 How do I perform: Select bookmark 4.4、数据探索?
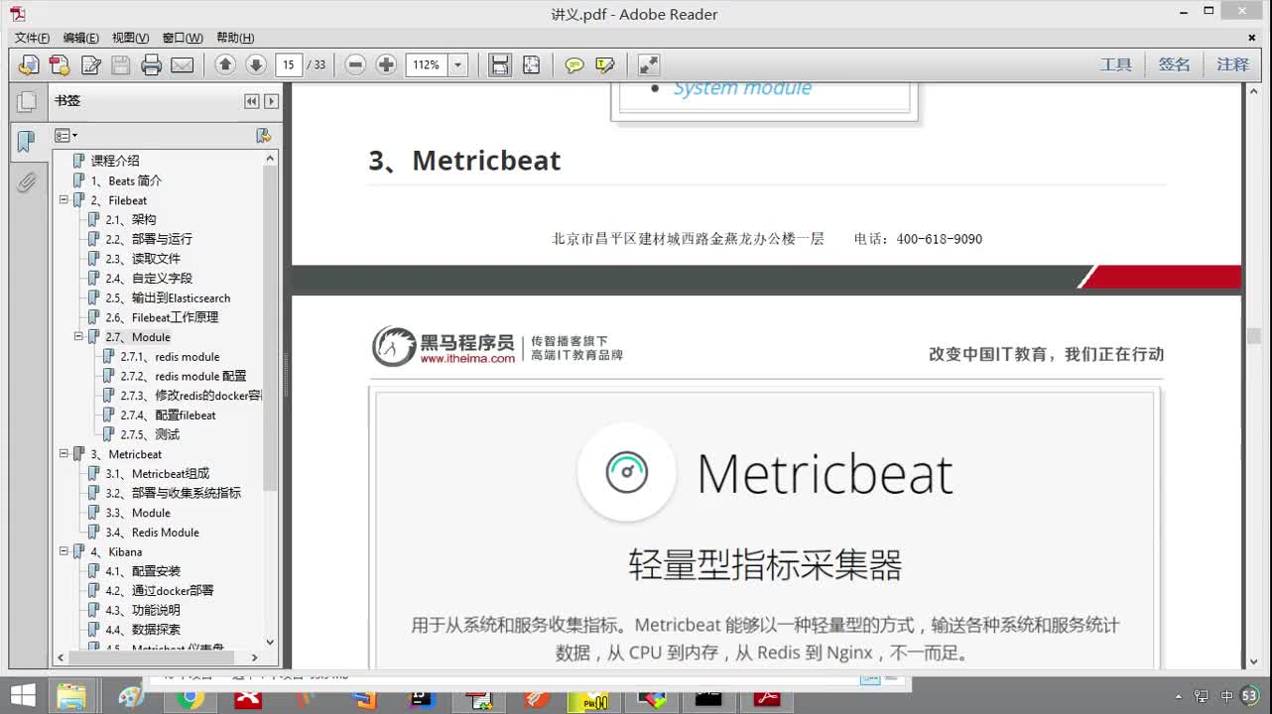point(143,630)
